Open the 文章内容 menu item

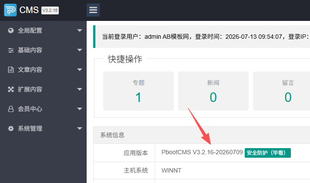43,70
